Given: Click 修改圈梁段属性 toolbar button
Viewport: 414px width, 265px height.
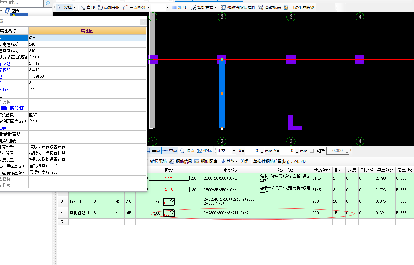Looking at the screenshot, I should 238,7.
